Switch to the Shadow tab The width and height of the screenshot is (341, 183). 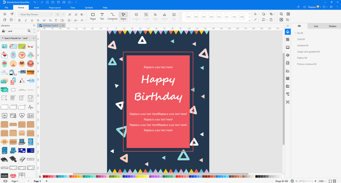click(x=332, y=26)
